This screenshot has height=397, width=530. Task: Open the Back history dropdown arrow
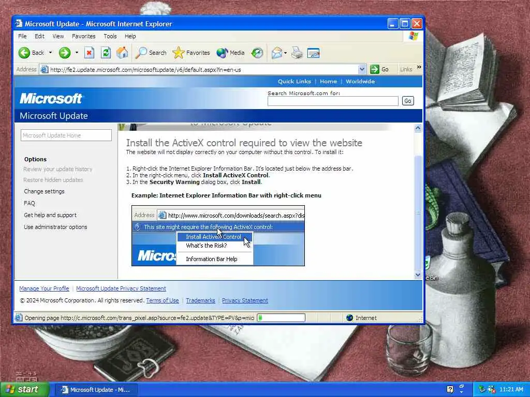coord(50,53)
